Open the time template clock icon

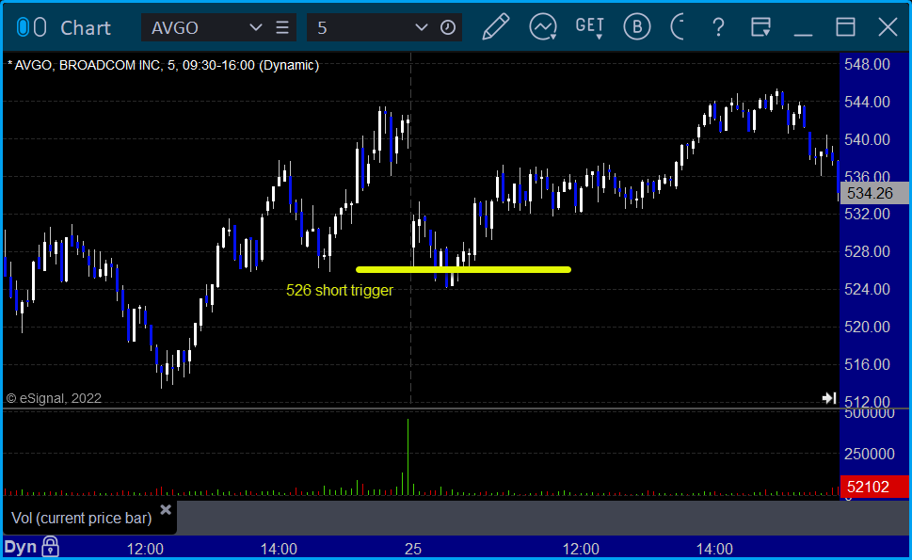448,27
